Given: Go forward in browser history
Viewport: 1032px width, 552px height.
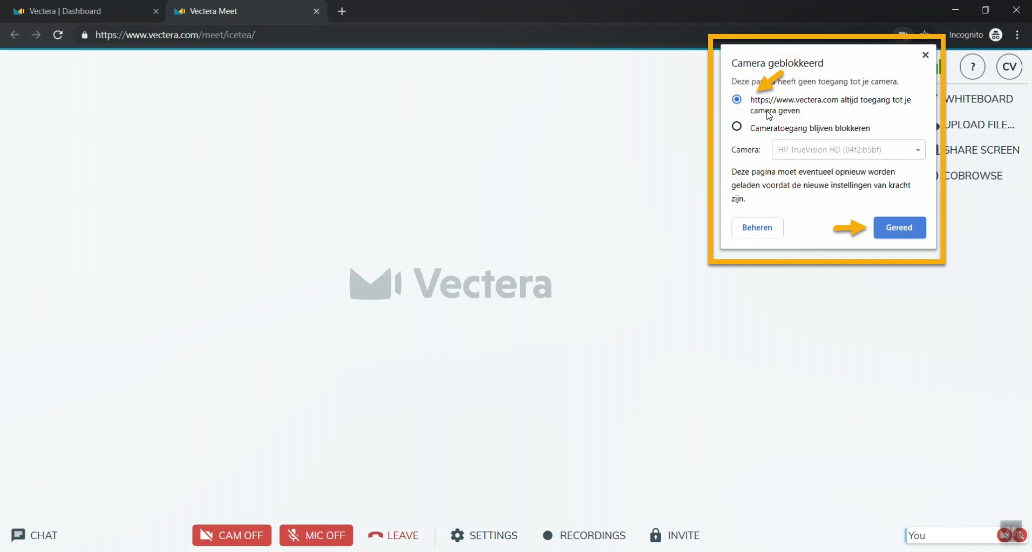Looking at the screenshot, I should click(36, 35).
